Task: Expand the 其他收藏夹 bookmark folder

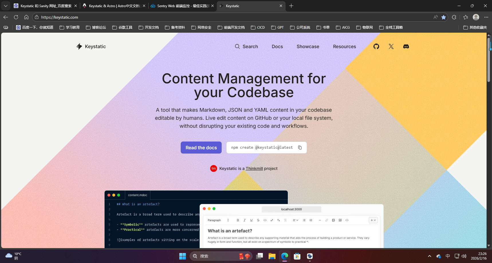Action: point(475,28)
